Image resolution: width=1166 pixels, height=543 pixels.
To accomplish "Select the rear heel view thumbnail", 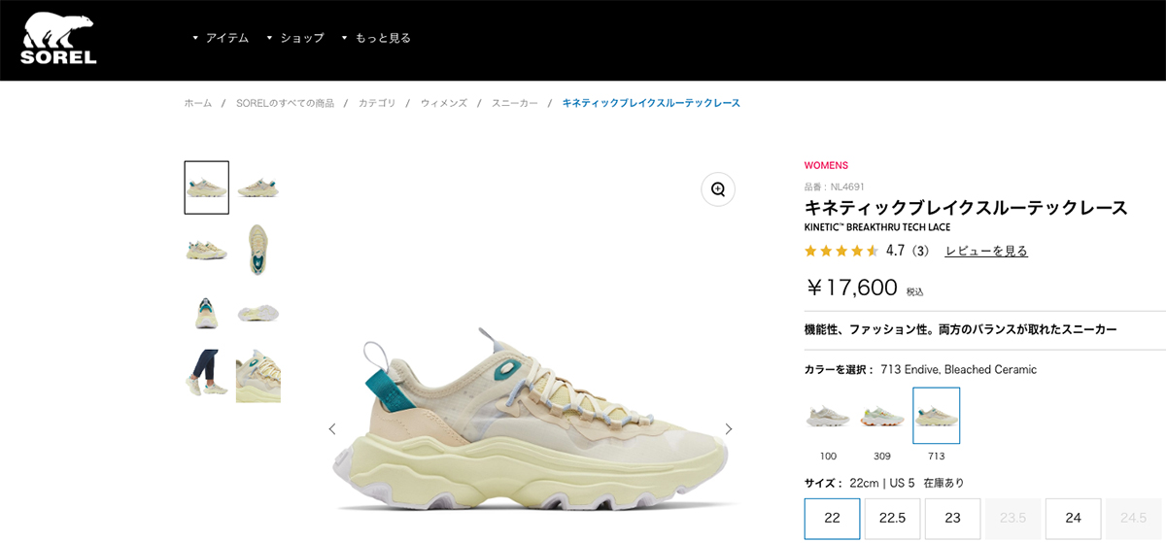I will 206,313.
